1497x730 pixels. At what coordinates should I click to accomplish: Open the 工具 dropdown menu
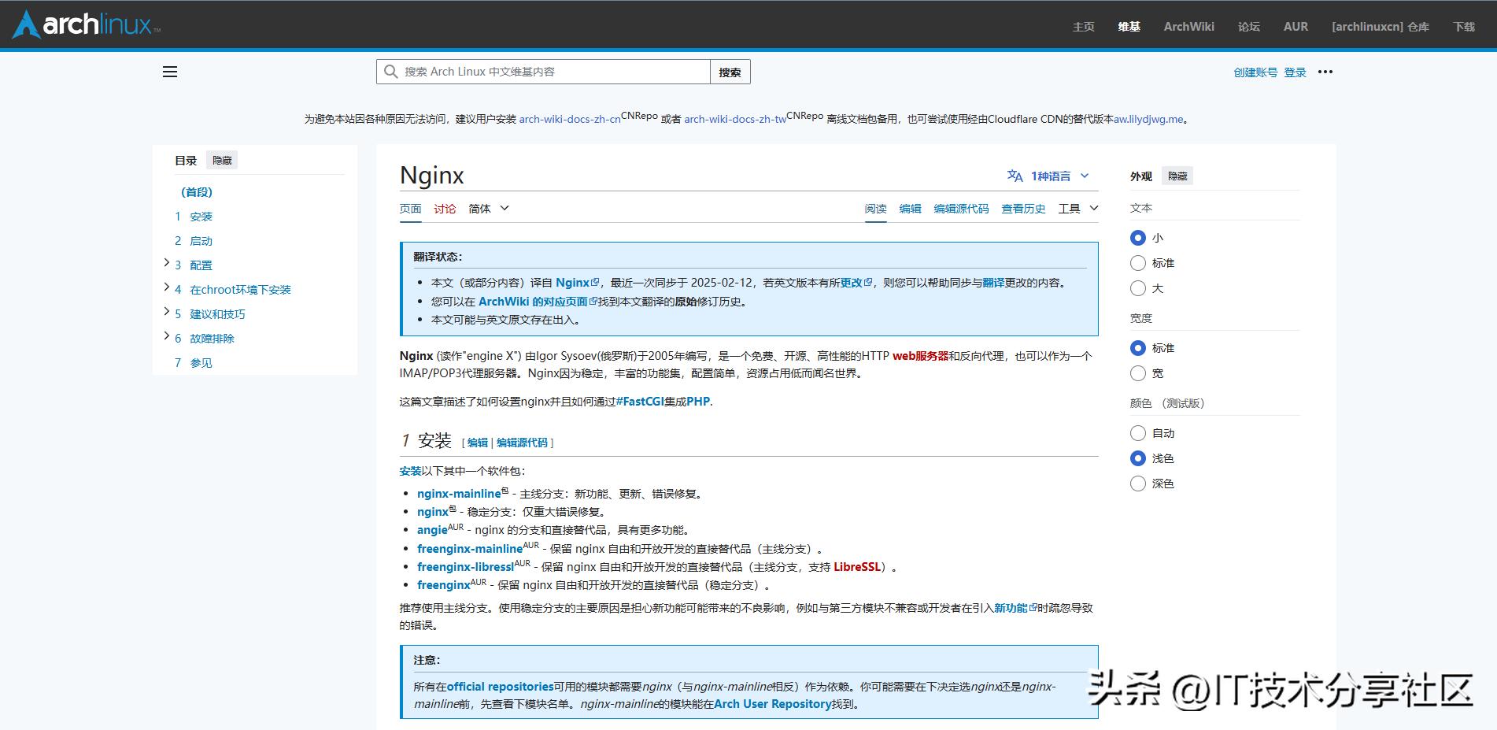[1077, 209]
